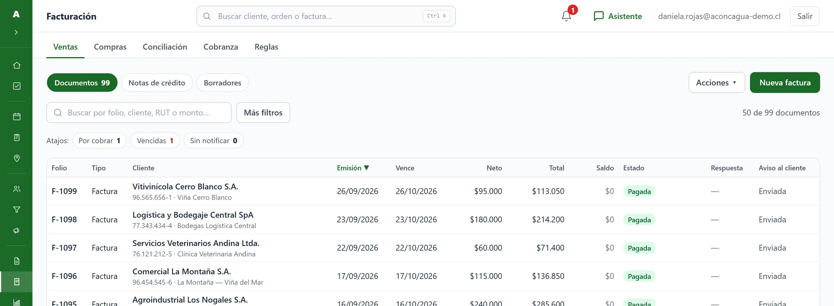Open the megaphone icon in the sidebar
The width and height of the screenshot is (834, 306).
coord(16,230)
